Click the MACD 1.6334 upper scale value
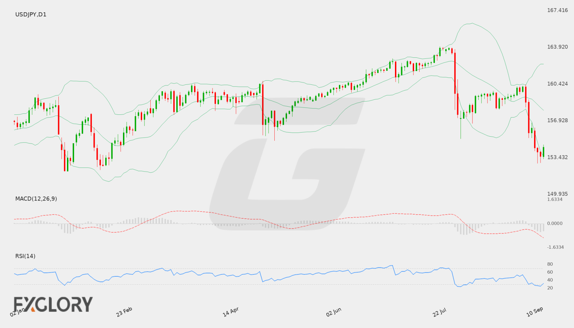 (x=555, y=199)
